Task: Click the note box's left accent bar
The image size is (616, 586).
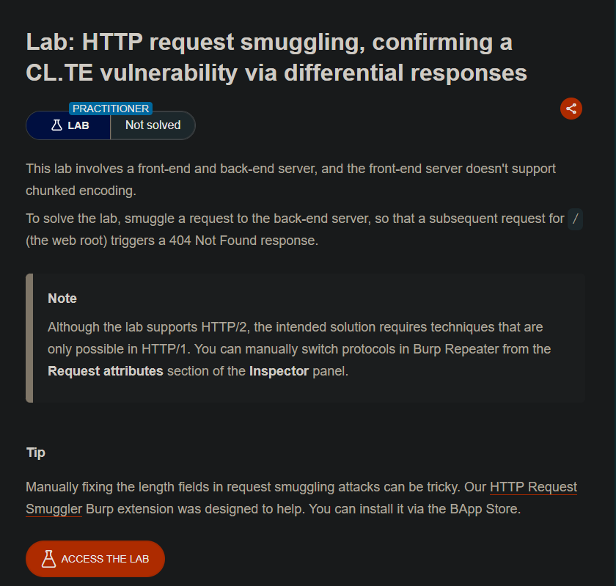Action: click(x=29, y=338)
